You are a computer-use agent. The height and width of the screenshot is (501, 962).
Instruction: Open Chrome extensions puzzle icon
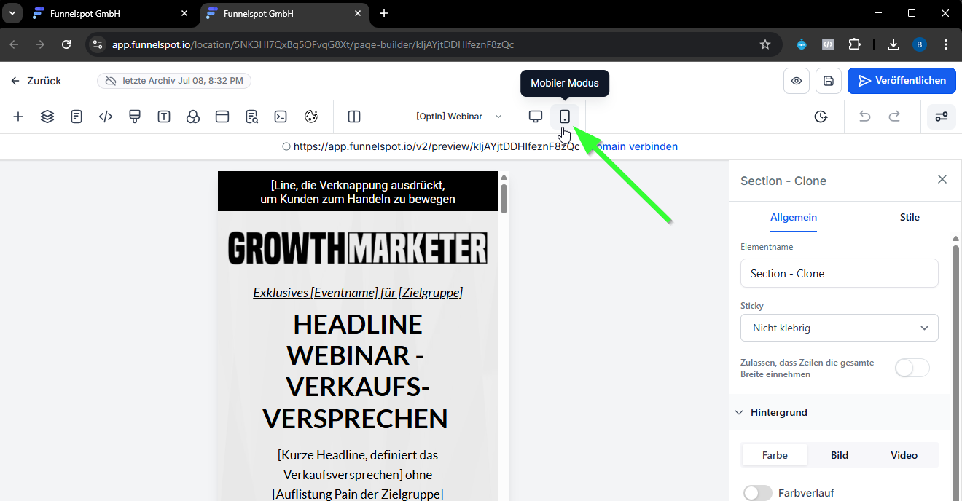[x=854, y=44]
